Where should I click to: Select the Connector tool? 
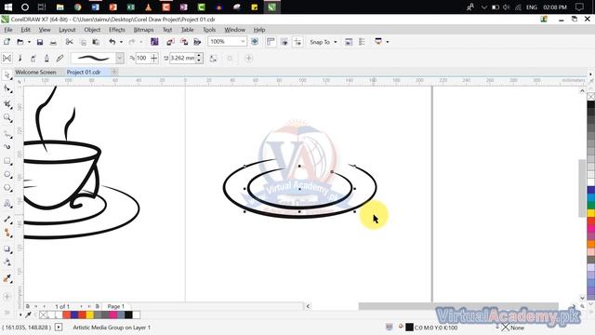[x=7, y=233]
